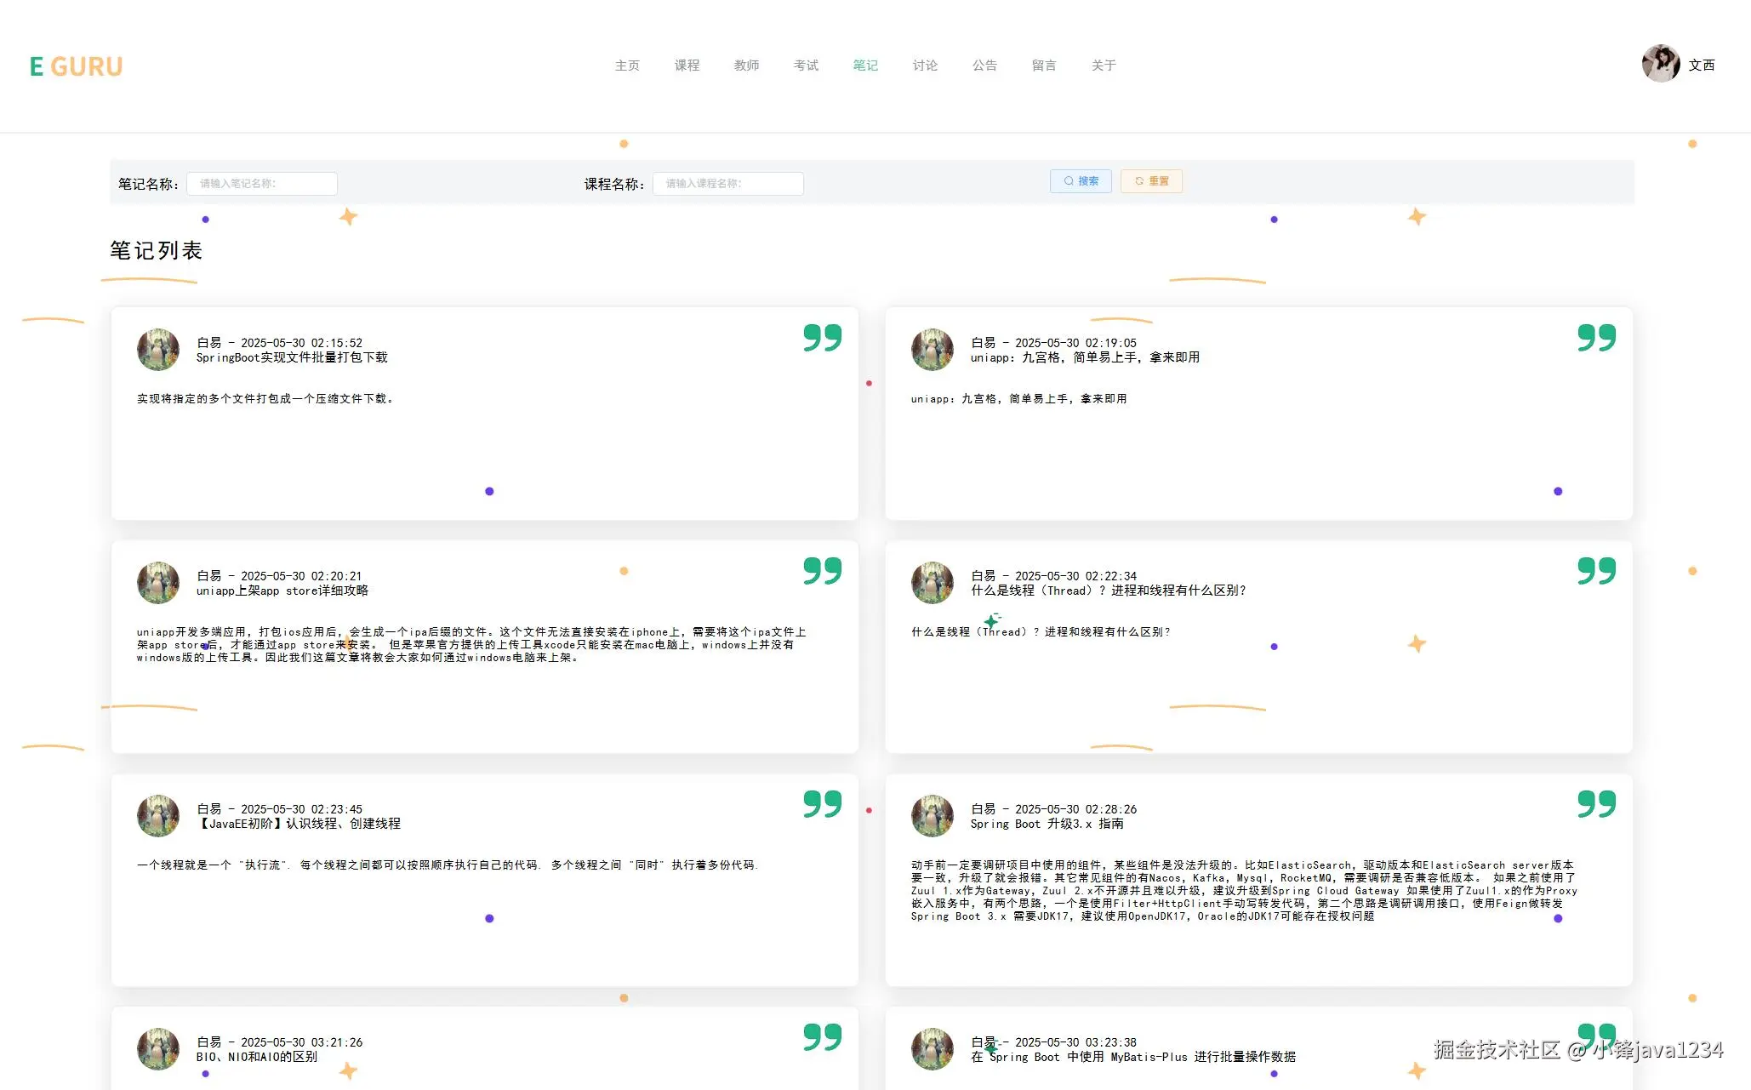Image resolution: width=1751 pixels, height=1090 pixels.
Task: Click the quote icon on uniapp 九宫格 note
Action: click(1596, 338)
